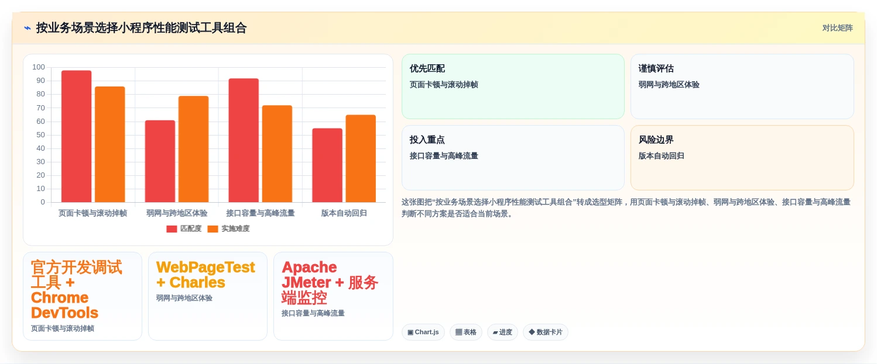Viewport: 877px width, 364px height.
Task: Click the 表格 tag chip
Action: point(466,332)
